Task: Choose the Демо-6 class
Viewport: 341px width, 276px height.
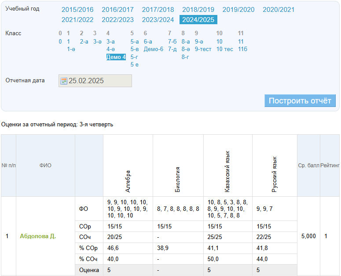Action: tap(153, 49)
